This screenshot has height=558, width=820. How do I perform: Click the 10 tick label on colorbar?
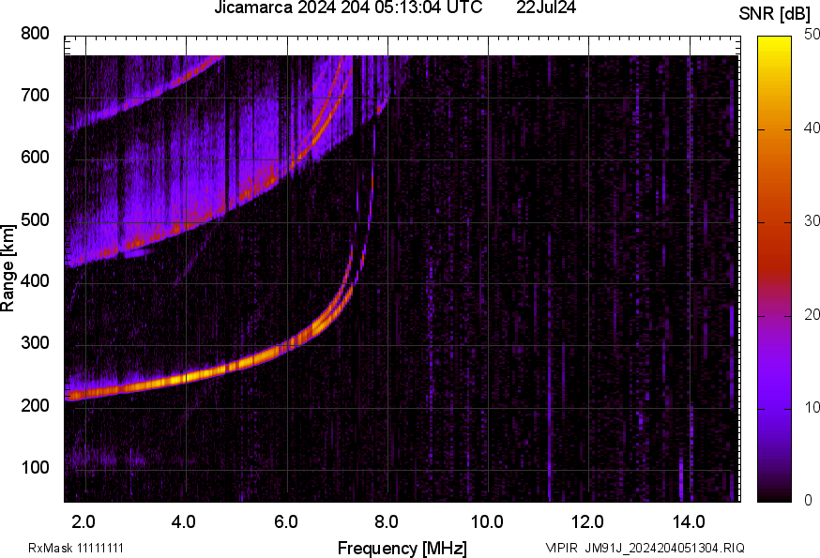(812, 408)
